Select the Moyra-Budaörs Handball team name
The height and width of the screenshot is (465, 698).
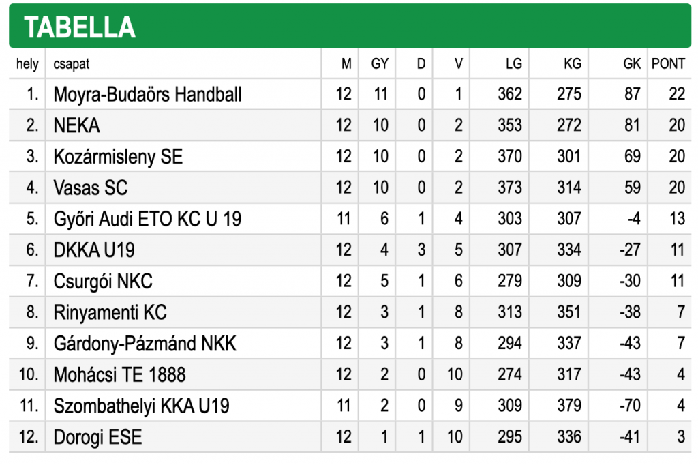pos(147,94)
